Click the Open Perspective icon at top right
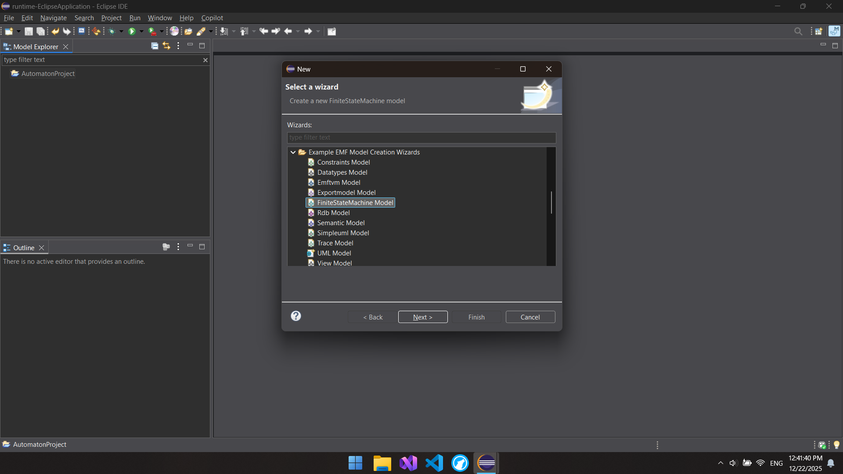 818,31
